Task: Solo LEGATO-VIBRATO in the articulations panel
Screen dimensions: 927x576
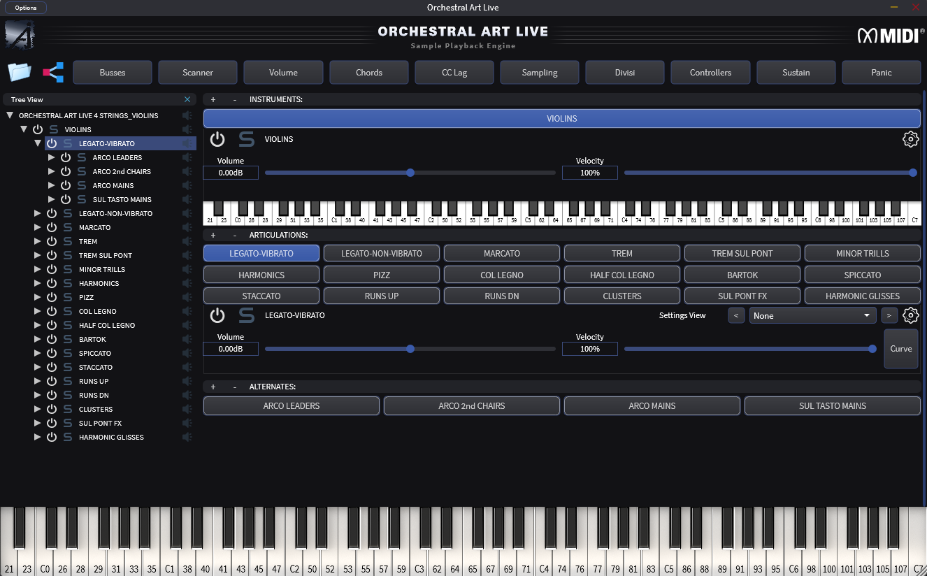Action: [x=246, y=315]
